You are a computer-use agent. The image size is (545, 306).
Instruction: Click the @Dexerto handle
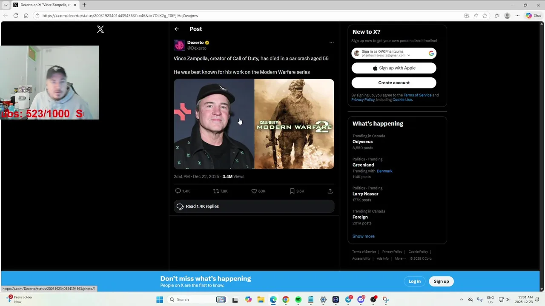197,48
